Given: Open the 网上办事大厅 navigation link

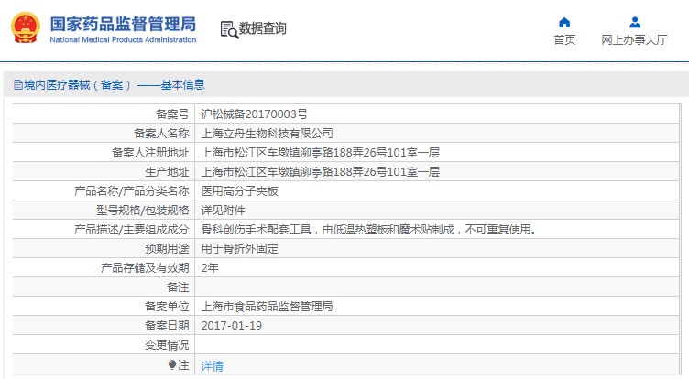Looking at the screenshot, I should coord(634,40).
